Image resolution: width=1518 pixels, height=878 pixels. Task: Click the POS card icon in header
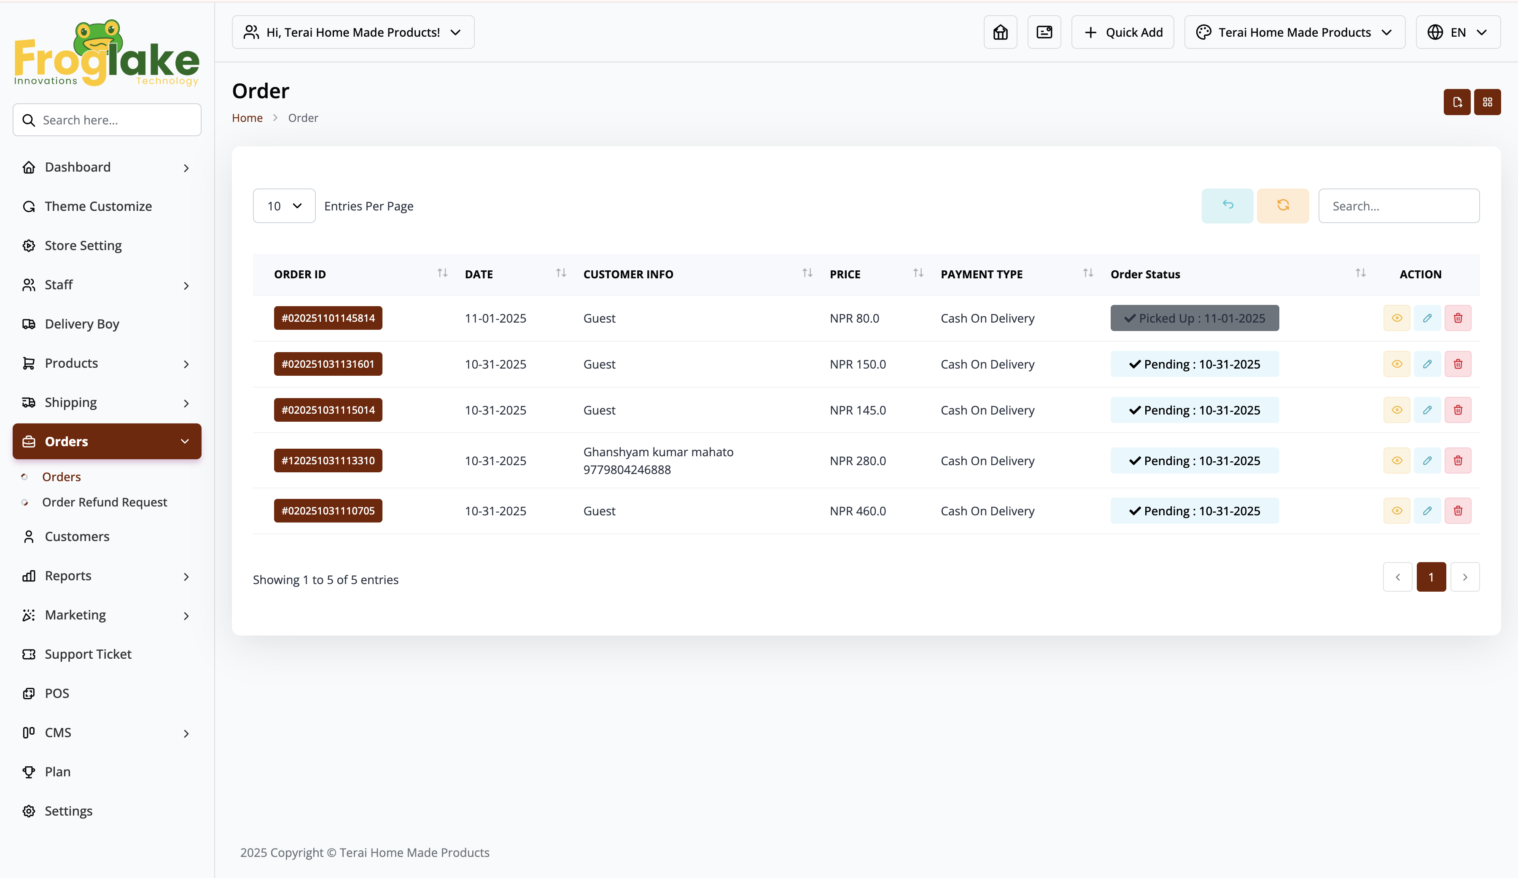coord(1044,32)
